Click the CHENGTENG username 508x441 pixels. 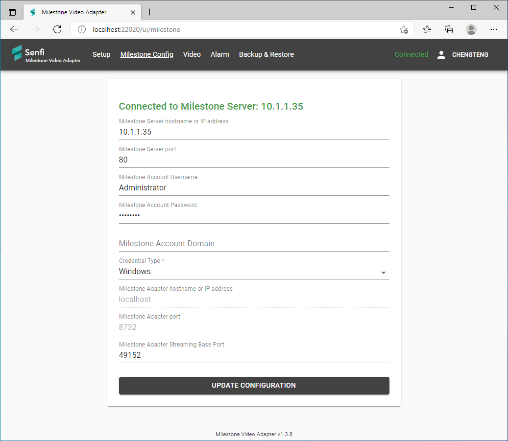pyautogui.click(x=470, y=55)
